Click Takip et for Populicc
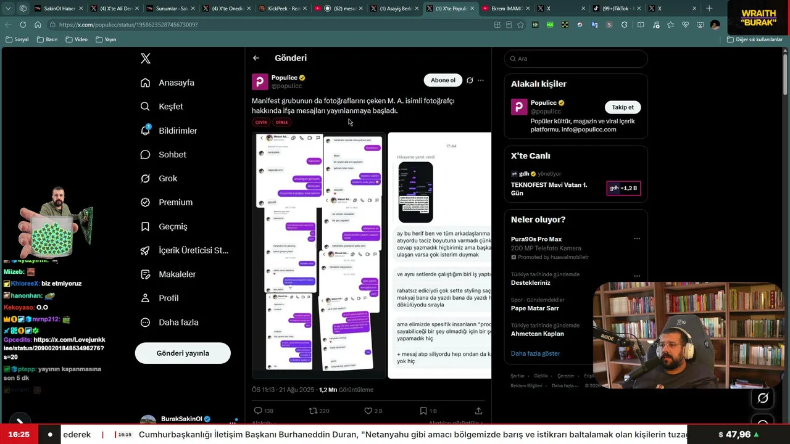This screenshot has height=444, width=790. [623, 107]
